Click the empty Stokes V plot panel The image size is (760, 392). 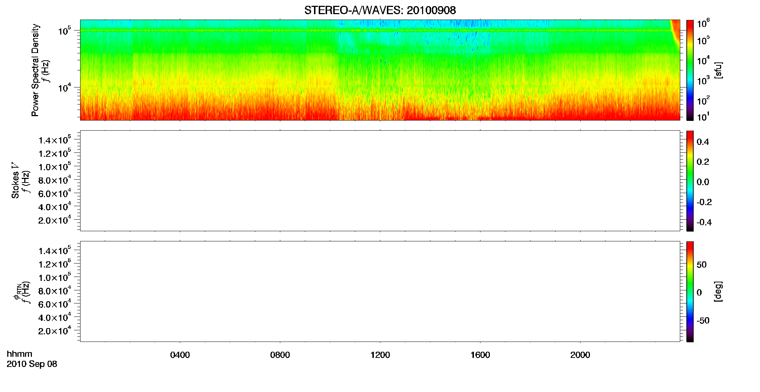380,181
